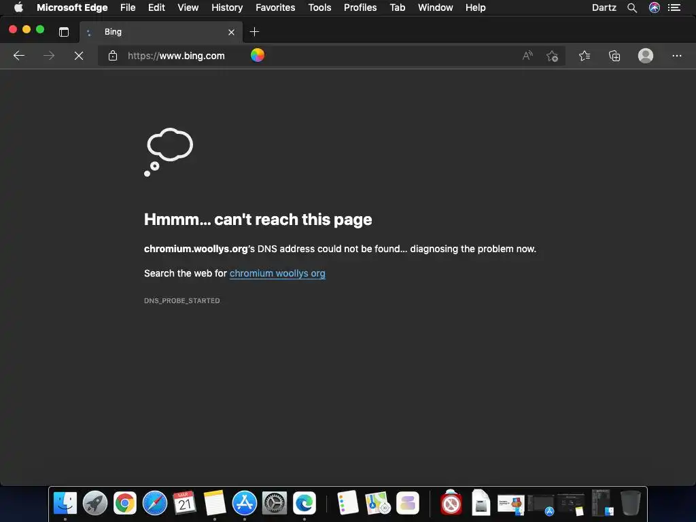Open the Window menu
The height and width of the screenshot is (522, 696).
pyautogui.click(x=436, y=7)
